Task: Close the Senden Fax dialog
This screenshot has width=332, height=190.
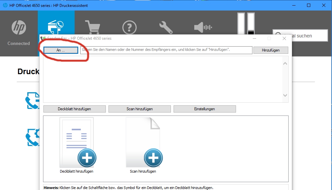Action: pyautogui.click(x=284, y=38)
